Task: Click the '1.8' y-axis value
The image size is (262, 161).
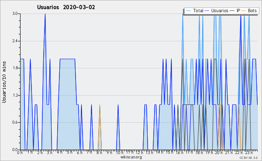Action: point(15,68)
